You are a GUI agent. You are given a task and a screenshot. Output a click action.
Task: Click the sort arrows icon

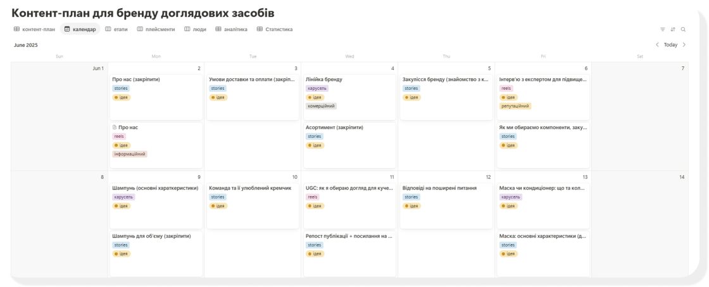click(x=673, y=29)
